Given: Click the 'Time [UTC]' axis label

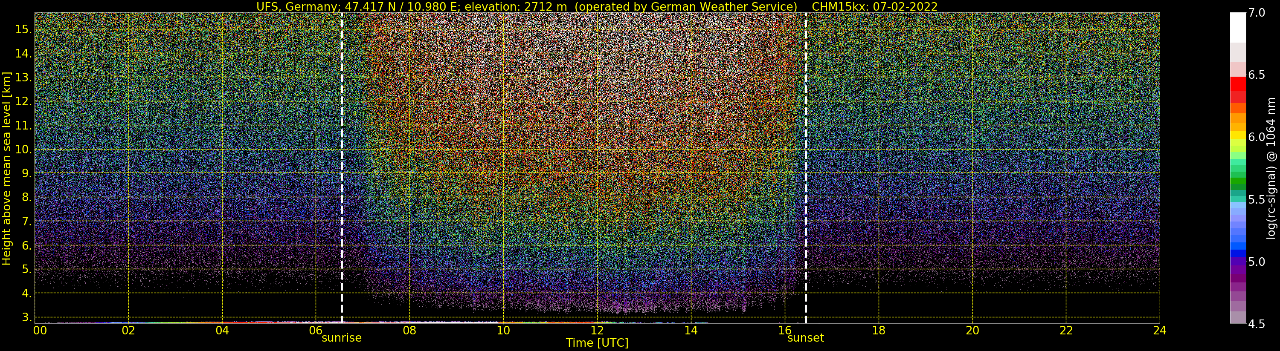Looking at the screenshot, I should point(597,343).
